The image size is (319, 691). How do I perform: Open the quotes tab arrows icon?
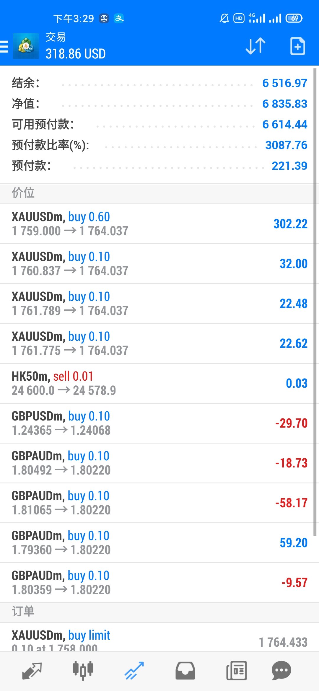32,671
